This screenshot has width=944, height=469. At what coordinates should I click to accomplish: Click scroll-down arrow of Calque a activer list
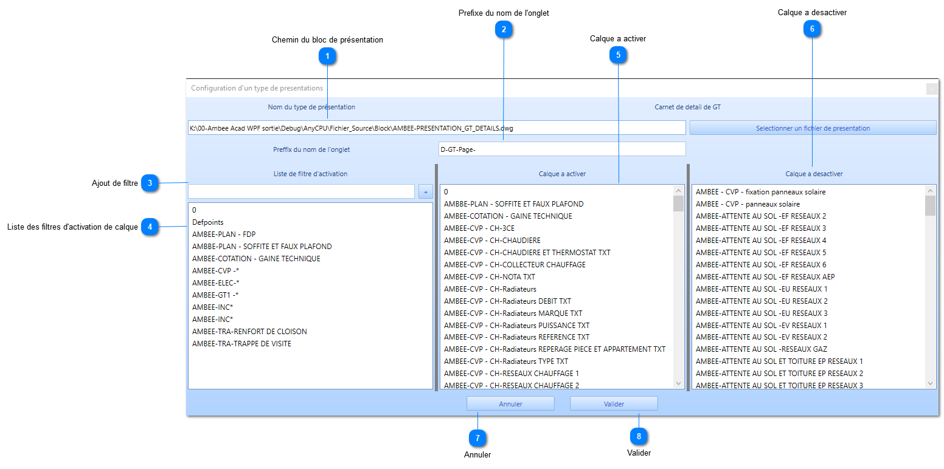679,383
